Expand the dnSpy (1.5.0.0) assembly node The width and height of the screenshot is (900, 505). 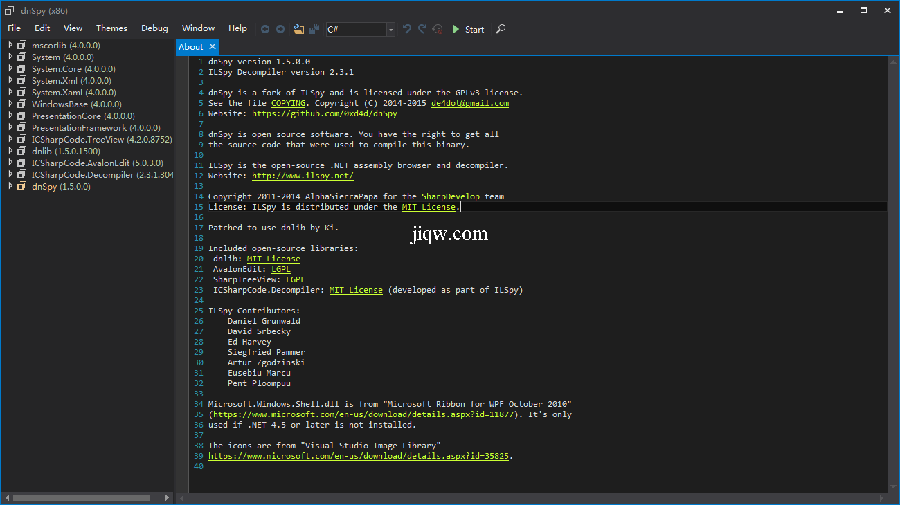click(10, 186)
